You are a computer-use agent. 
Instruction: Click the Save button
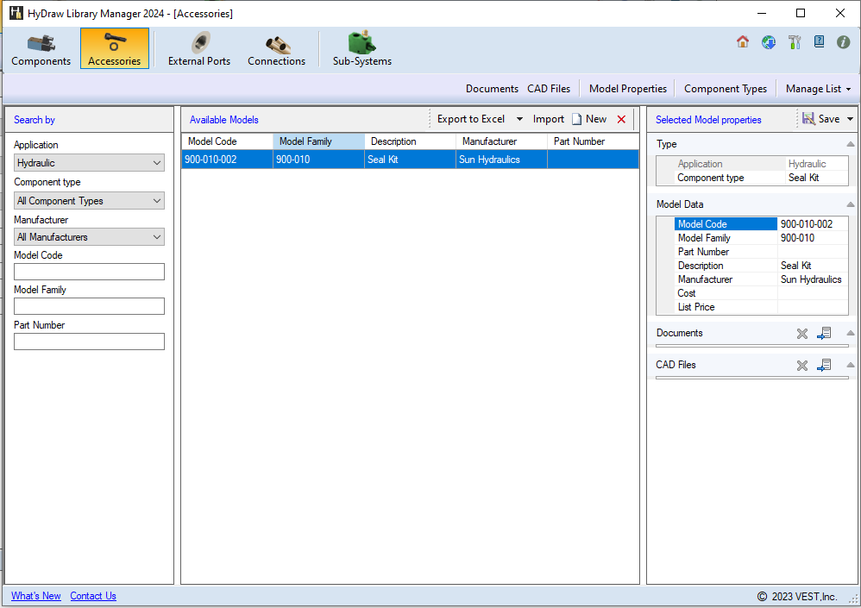click(821, 120)
